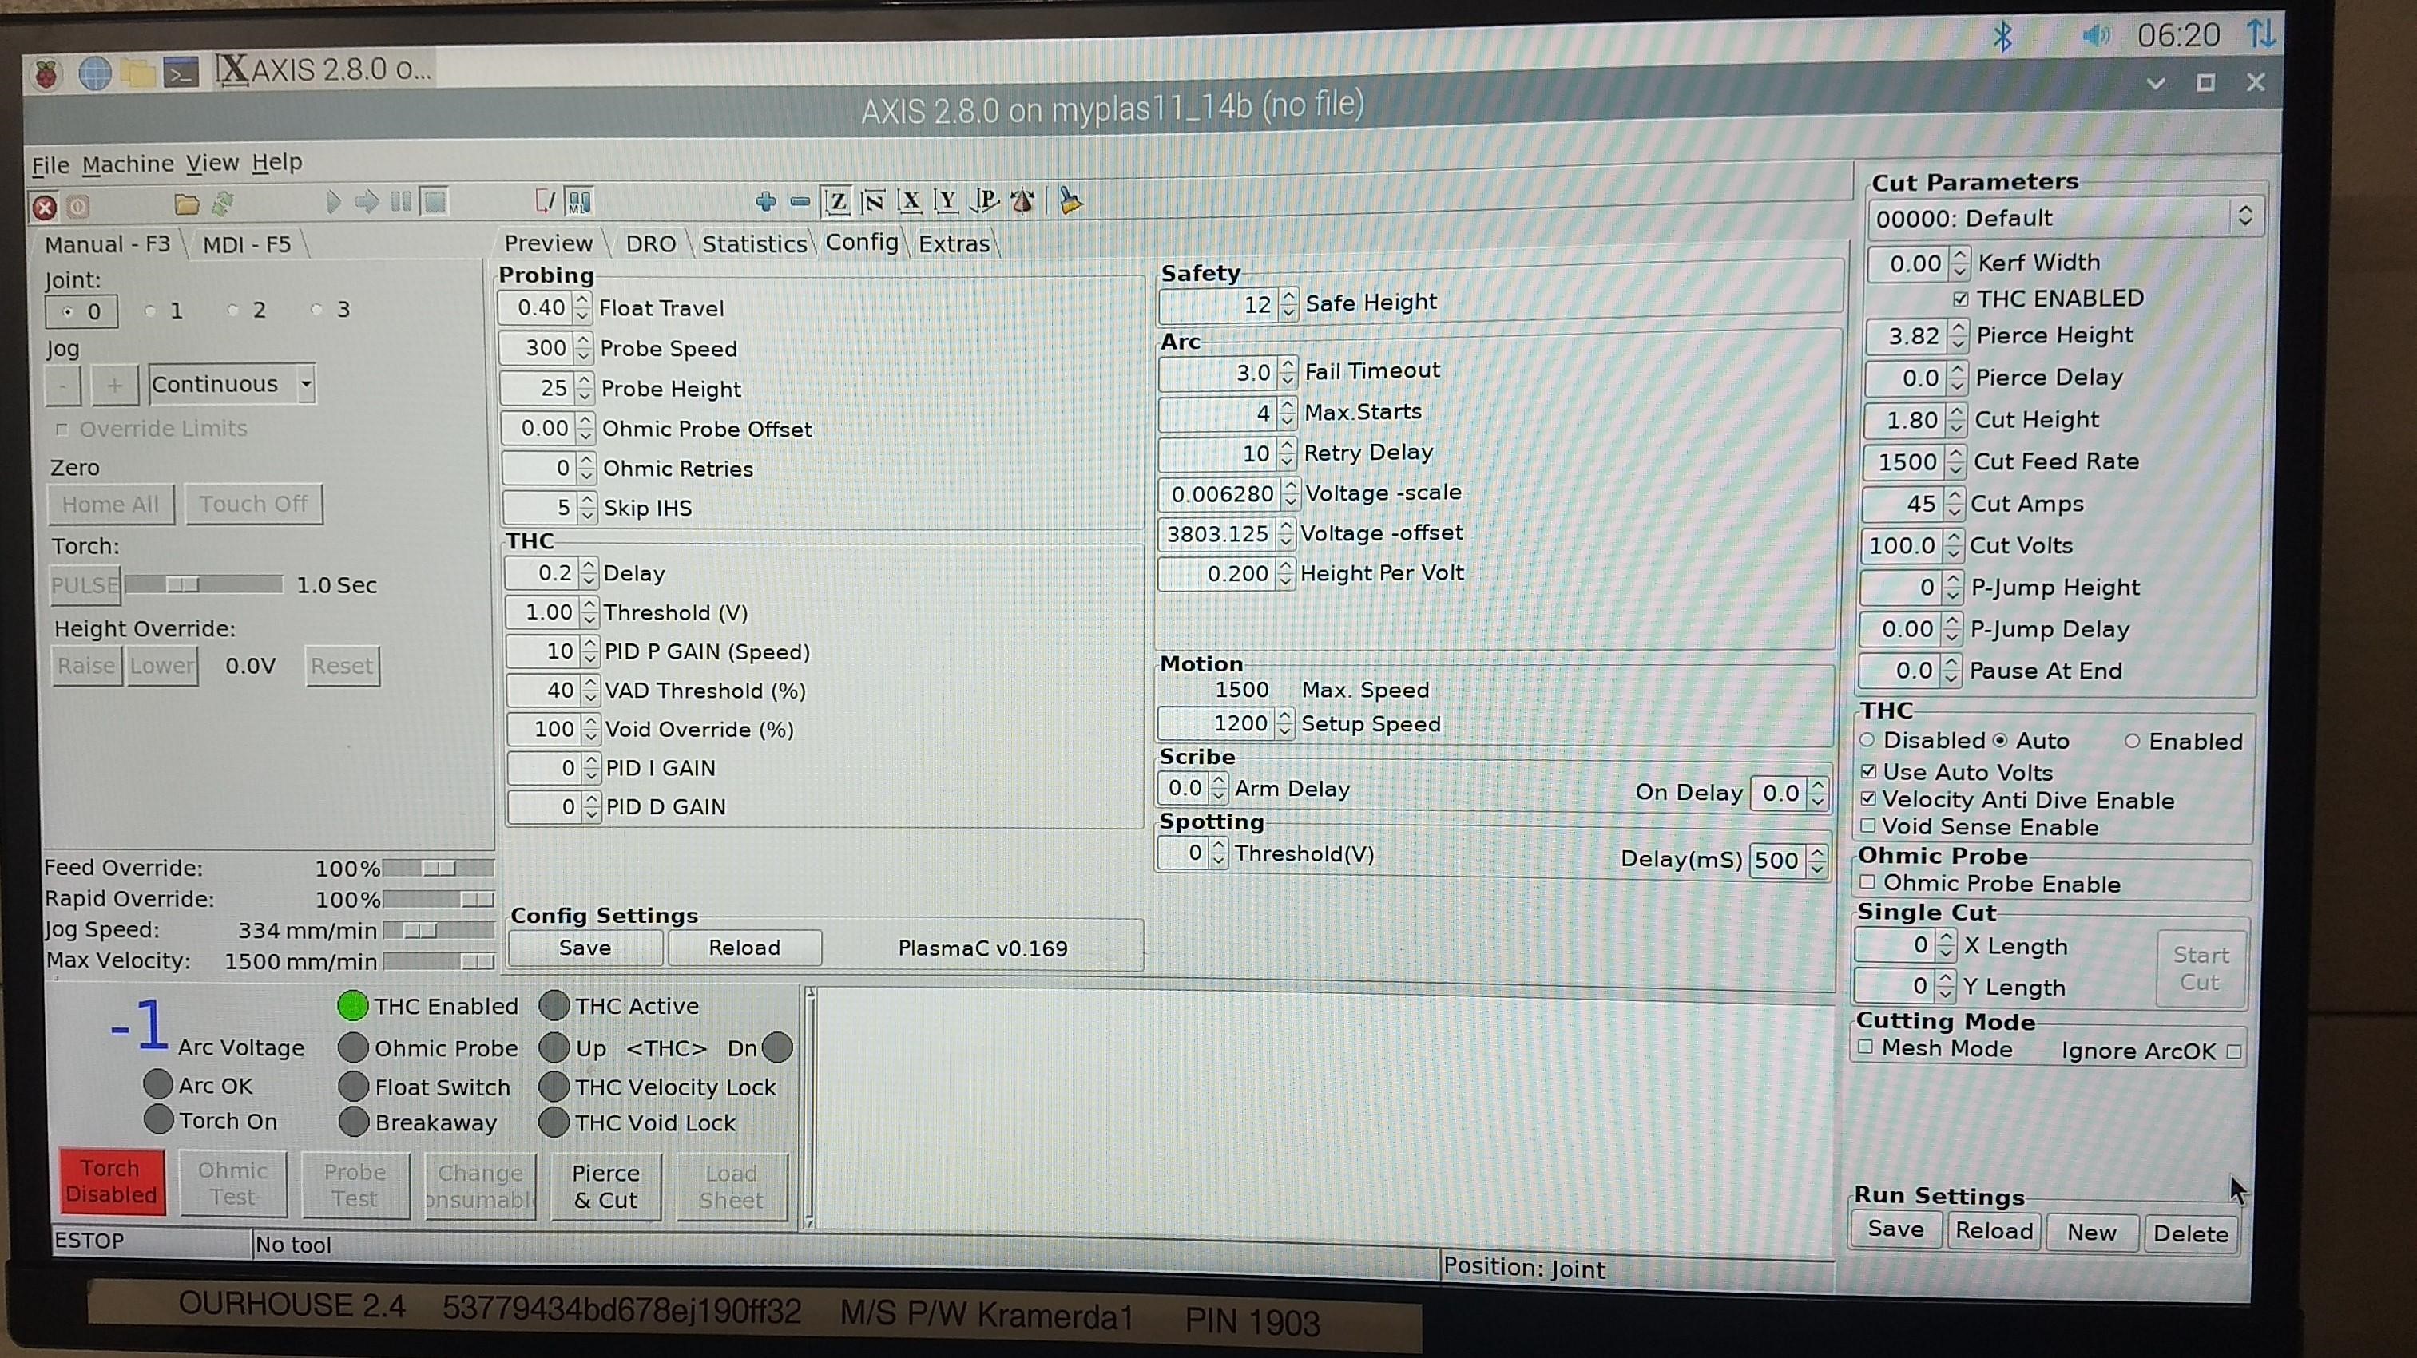Enable Mesh Mode checkbox
The height and width of the screenshot is (1358, 2417).
click(1865, 1047)
